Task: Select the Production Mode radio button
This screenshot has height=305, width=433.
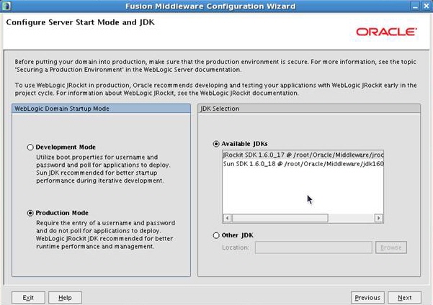Action: pos(30,213)
